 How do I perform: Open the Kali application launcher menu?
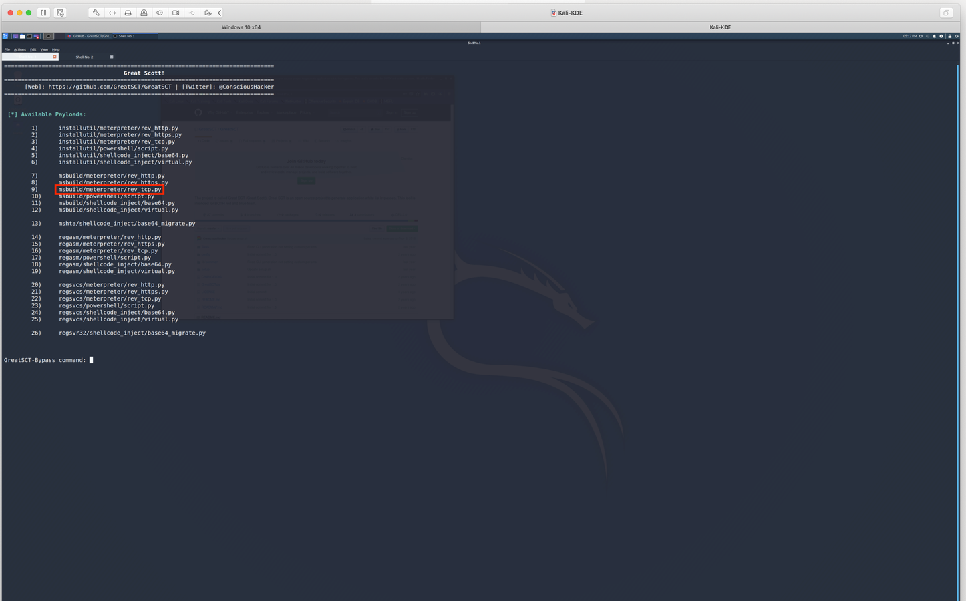coord(5,36)
